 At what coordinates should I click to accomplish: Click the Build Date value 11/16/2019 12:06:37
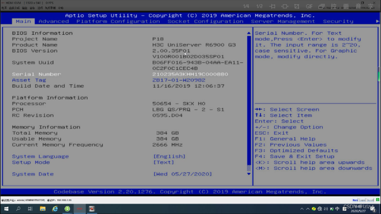coord(189,86)
